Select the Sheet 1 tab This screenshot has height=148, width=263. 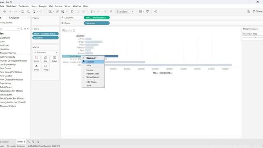click(21, 141)
